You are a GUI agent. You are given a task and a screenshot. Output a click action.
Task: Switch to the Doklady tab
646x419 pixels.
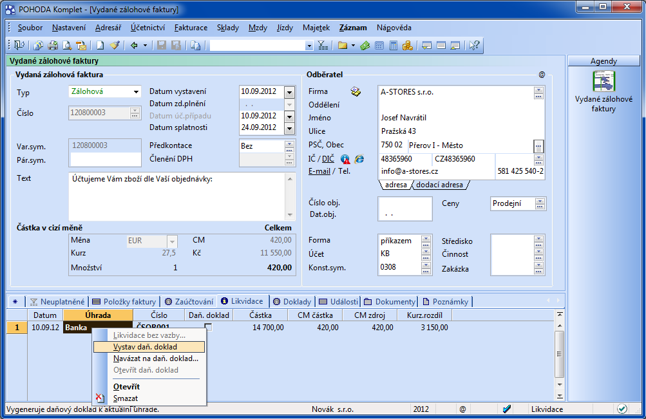[x=292, y=302]
